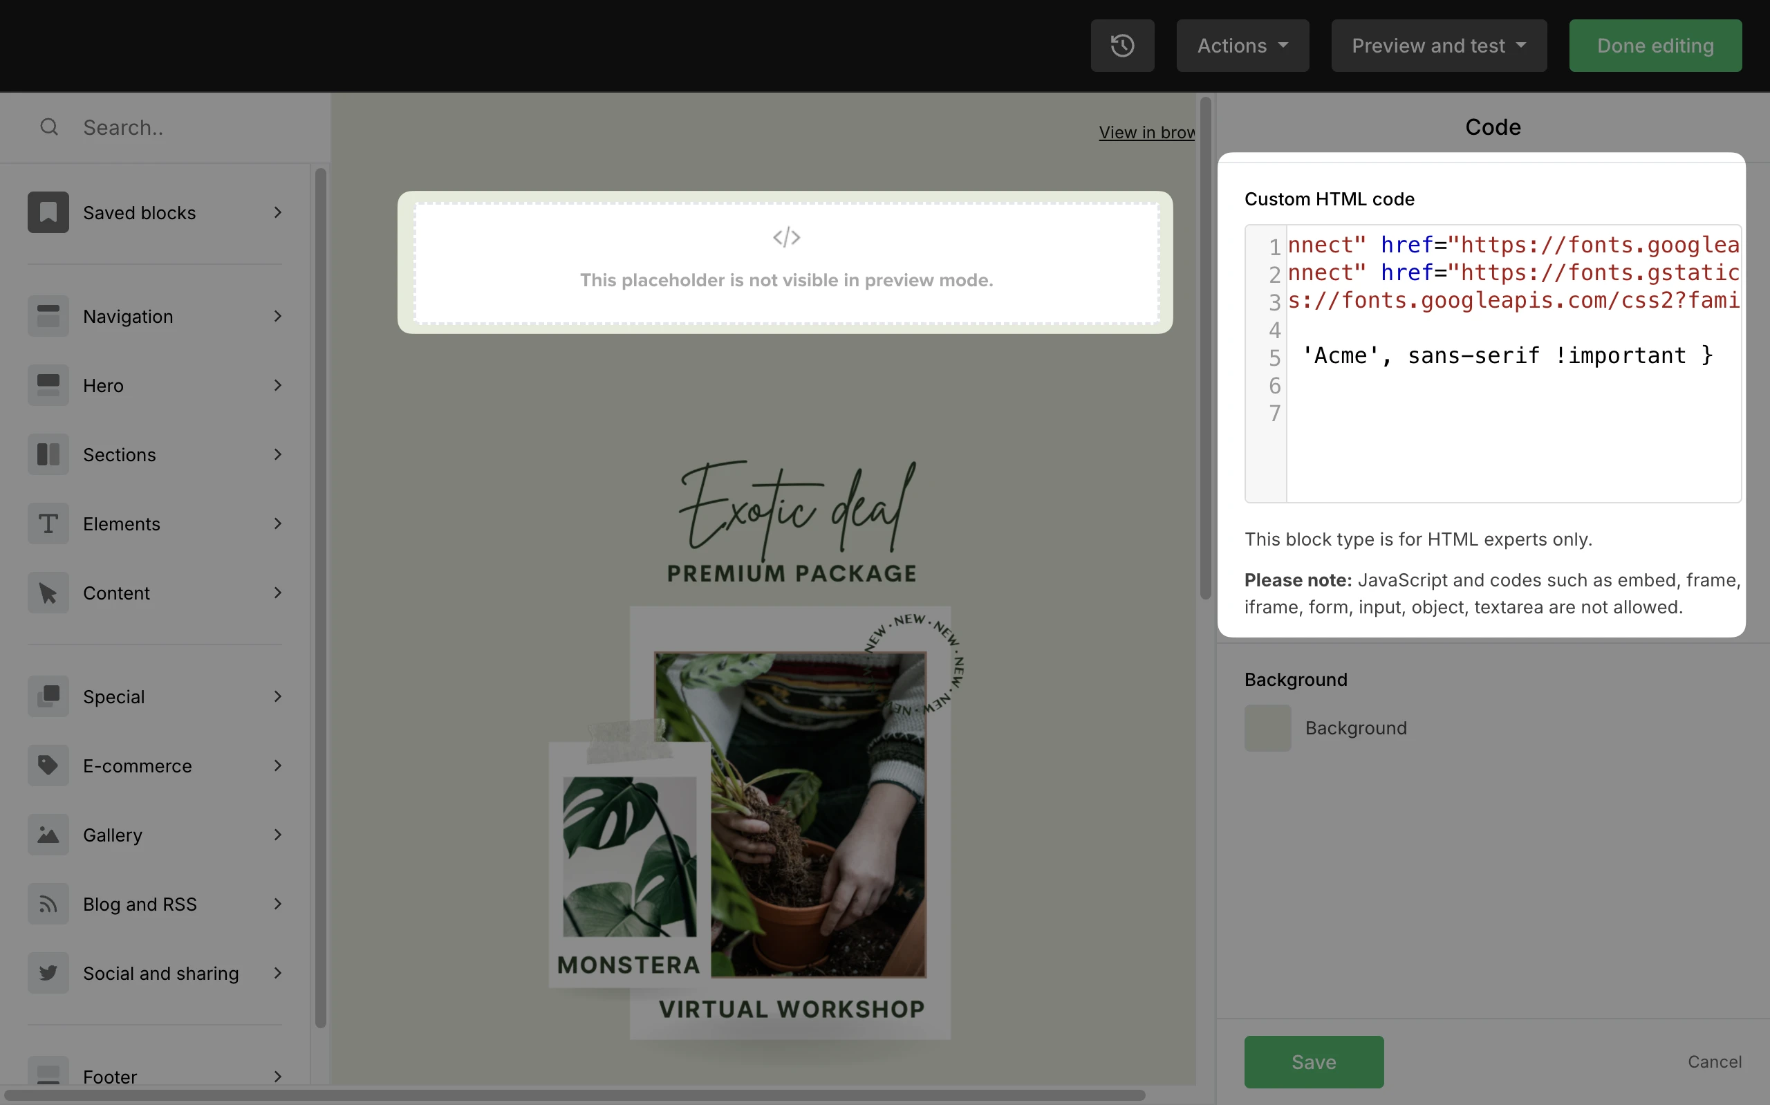Click the Blog and RSS feed icon
1770x1105 pixels.
(x=48, y=904)
